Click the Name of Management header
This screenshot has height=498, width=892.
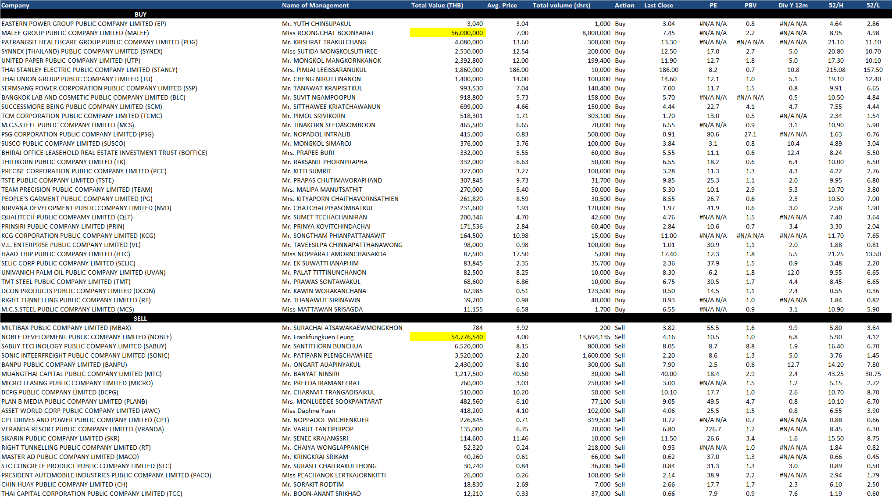[x=315, y=5]
